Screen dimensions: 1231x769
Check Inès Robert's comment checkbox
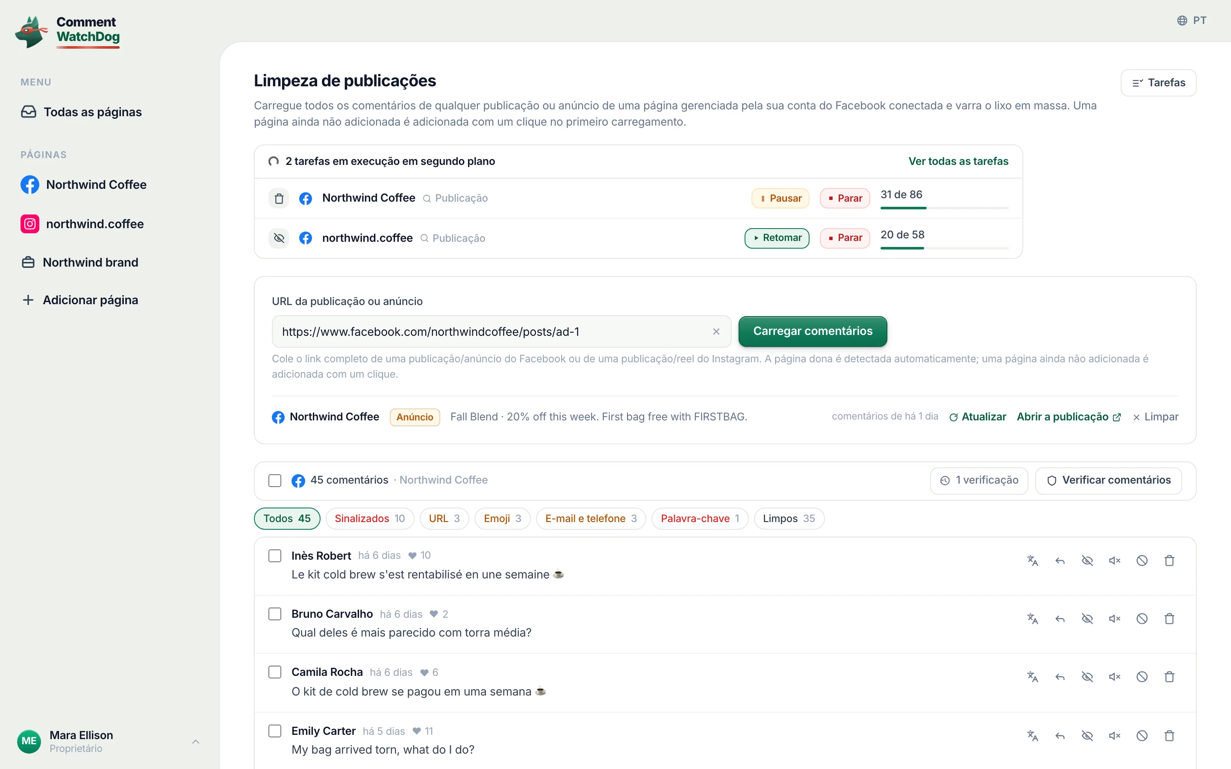(x=275, y=555)
